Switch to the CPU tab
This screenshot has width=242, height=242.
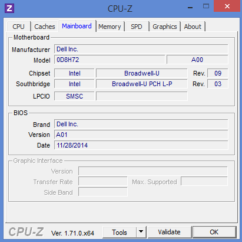tap(19, 27)
